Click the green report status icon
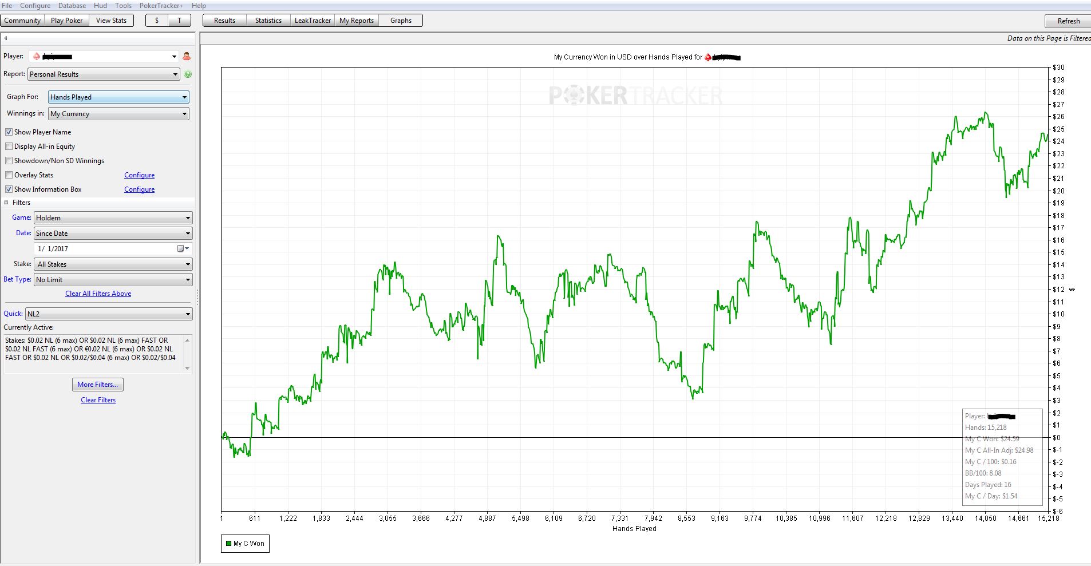The width and height of the screenshot is (1091, 566). [188, 74]
